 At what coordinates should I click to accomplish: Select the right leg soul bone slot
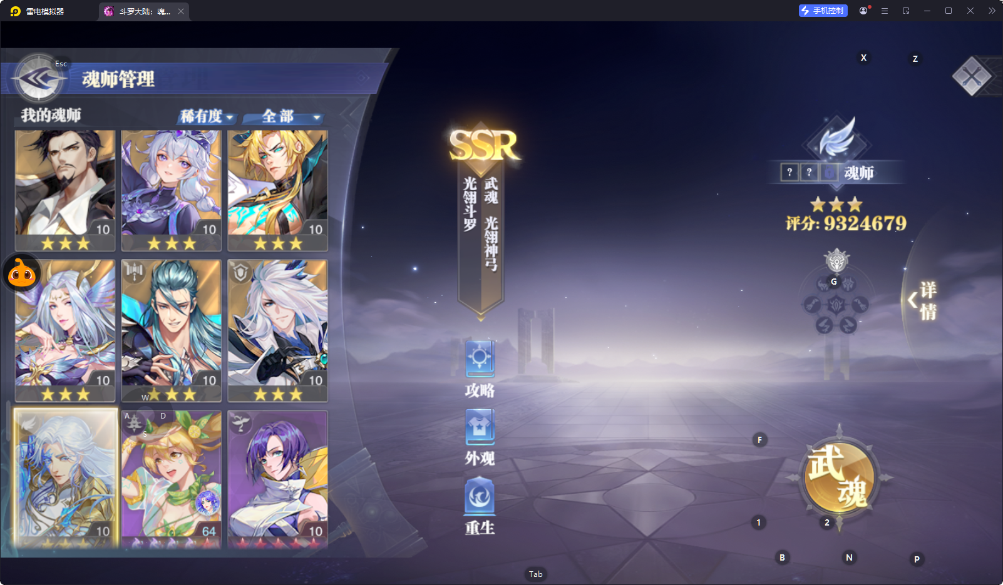click(848, 325)
